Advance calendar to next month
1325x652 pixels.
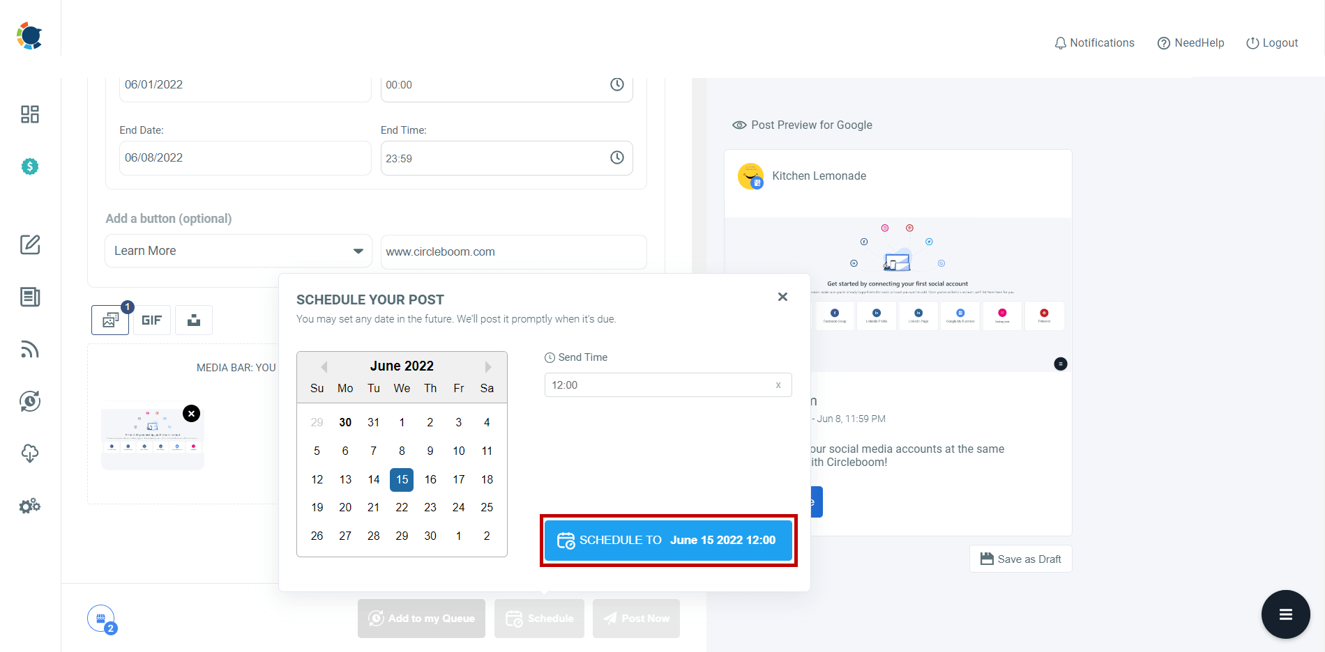tap(487, 366)
